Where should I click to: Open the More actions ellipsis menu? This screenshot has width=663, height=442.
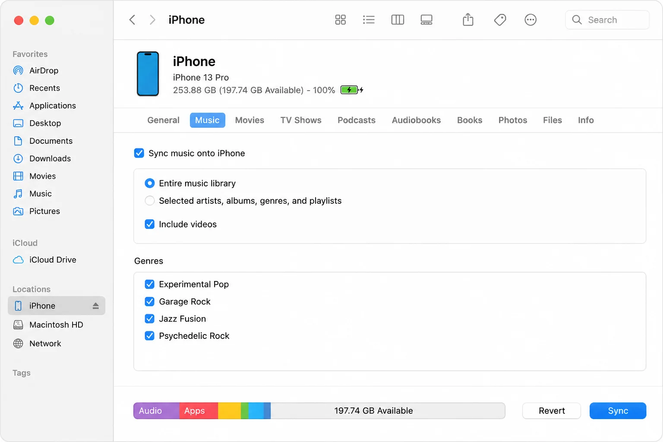tap(530, 20)
